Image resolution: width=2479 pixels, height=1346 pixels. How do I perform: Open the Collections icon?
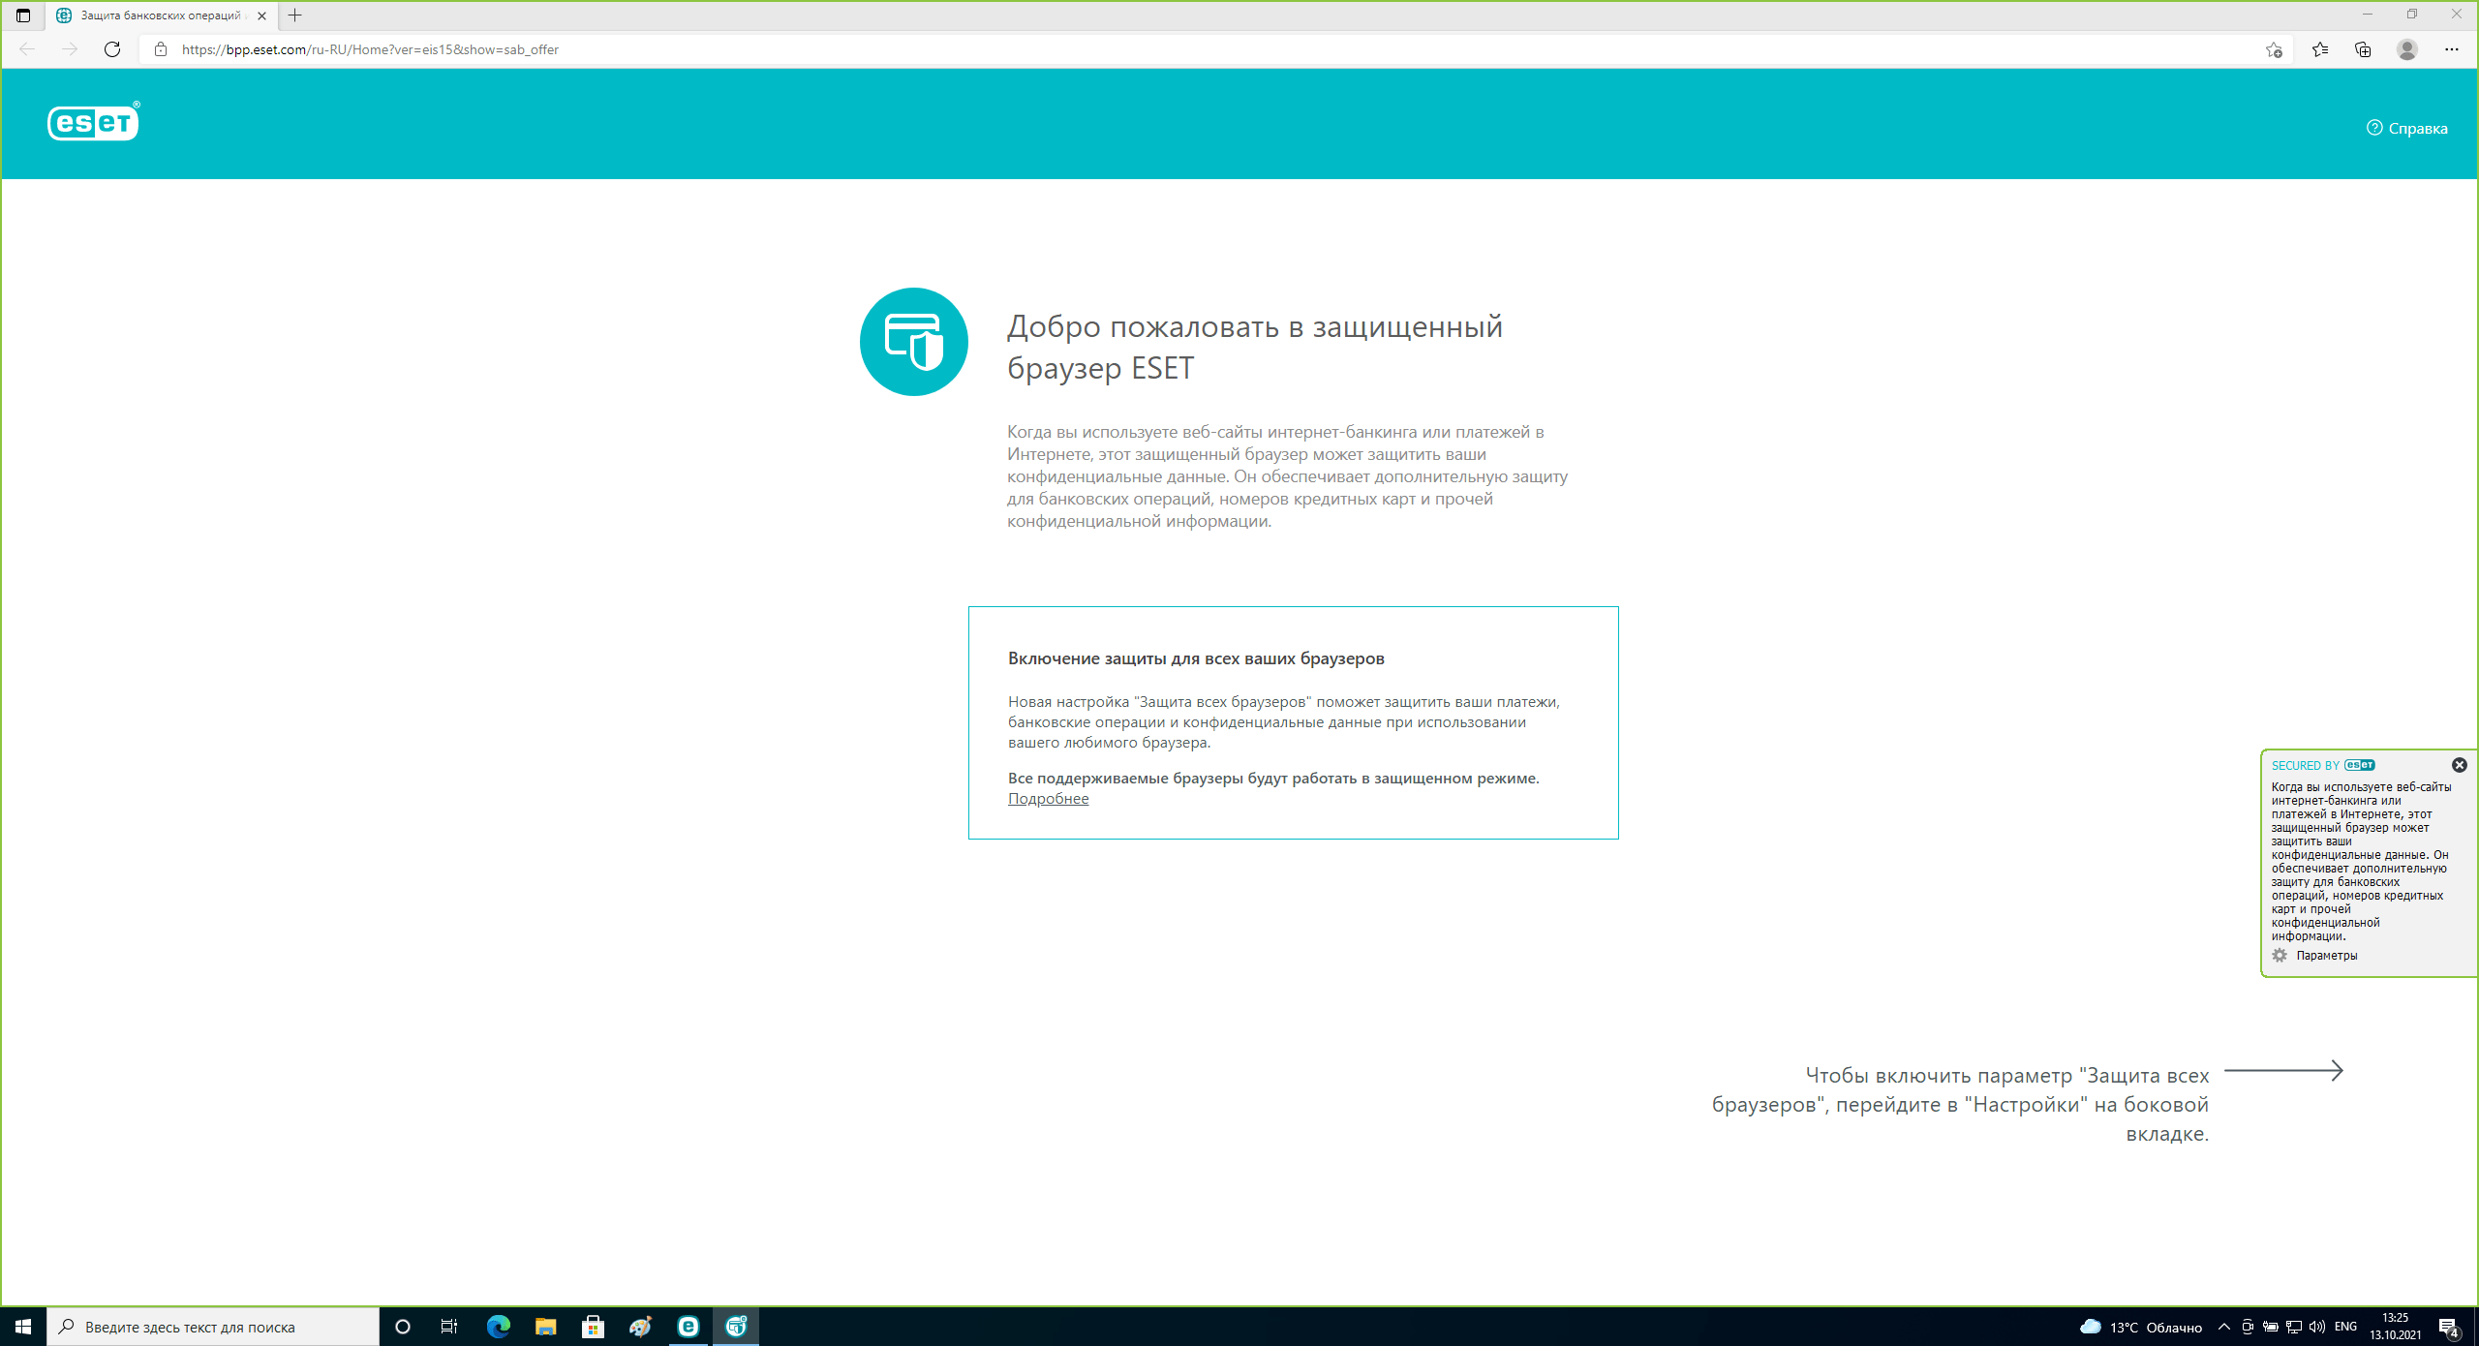[x=2363, y=49]
